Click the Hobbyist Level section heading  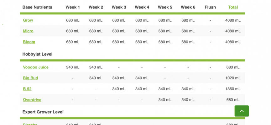click(x=37, y=54)
